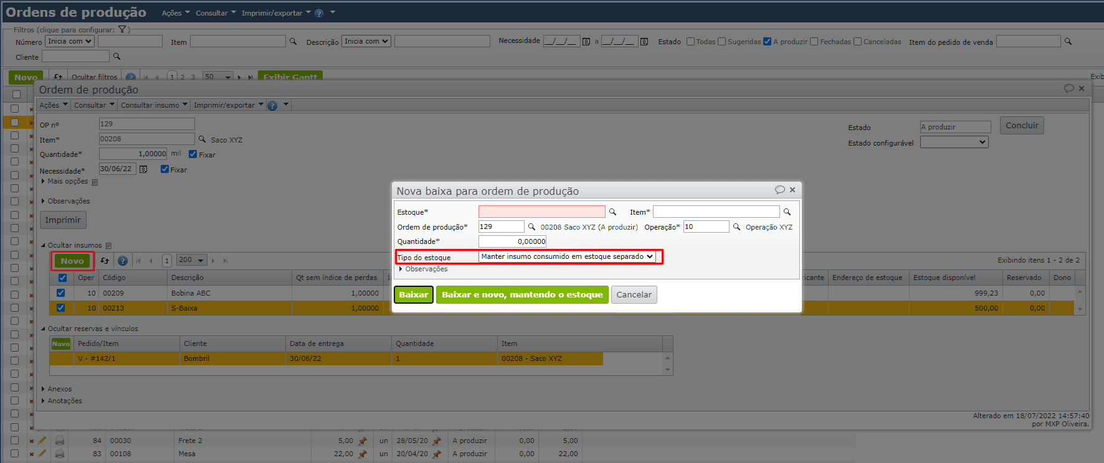Click the Novo button in reservas e vínculos table
Viewport: 1104px width, 463px height.
(61, 344)
